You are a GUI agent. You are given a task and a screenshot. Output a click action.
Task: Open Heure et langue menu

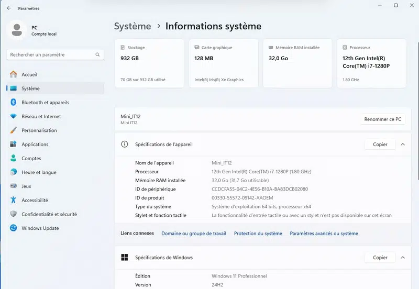39,172
